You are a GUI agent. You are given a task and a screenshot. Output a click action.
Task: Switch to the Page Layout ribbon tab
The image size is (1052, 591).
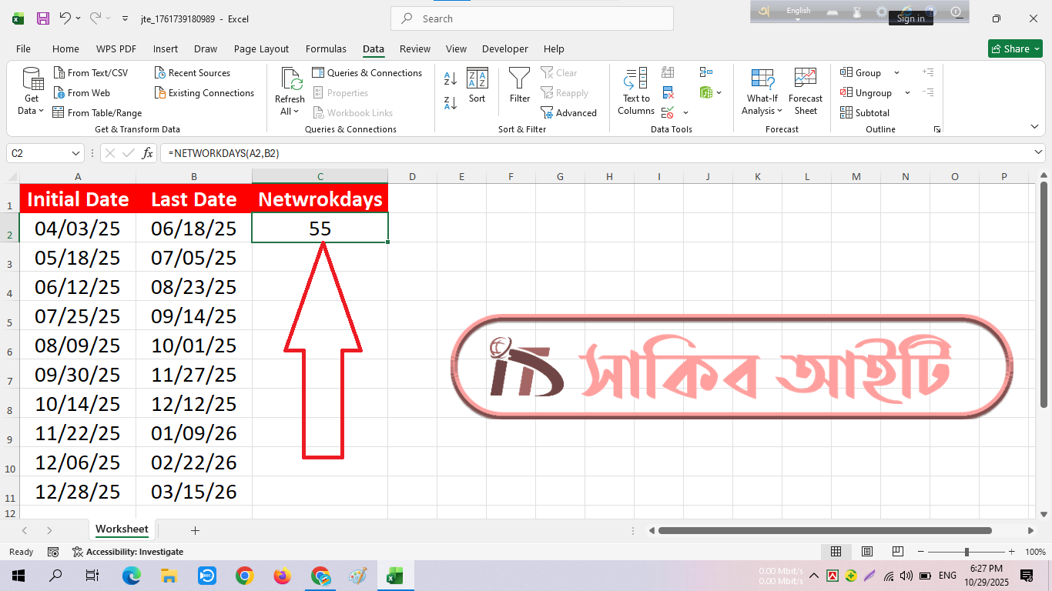[x=261, y=48]
